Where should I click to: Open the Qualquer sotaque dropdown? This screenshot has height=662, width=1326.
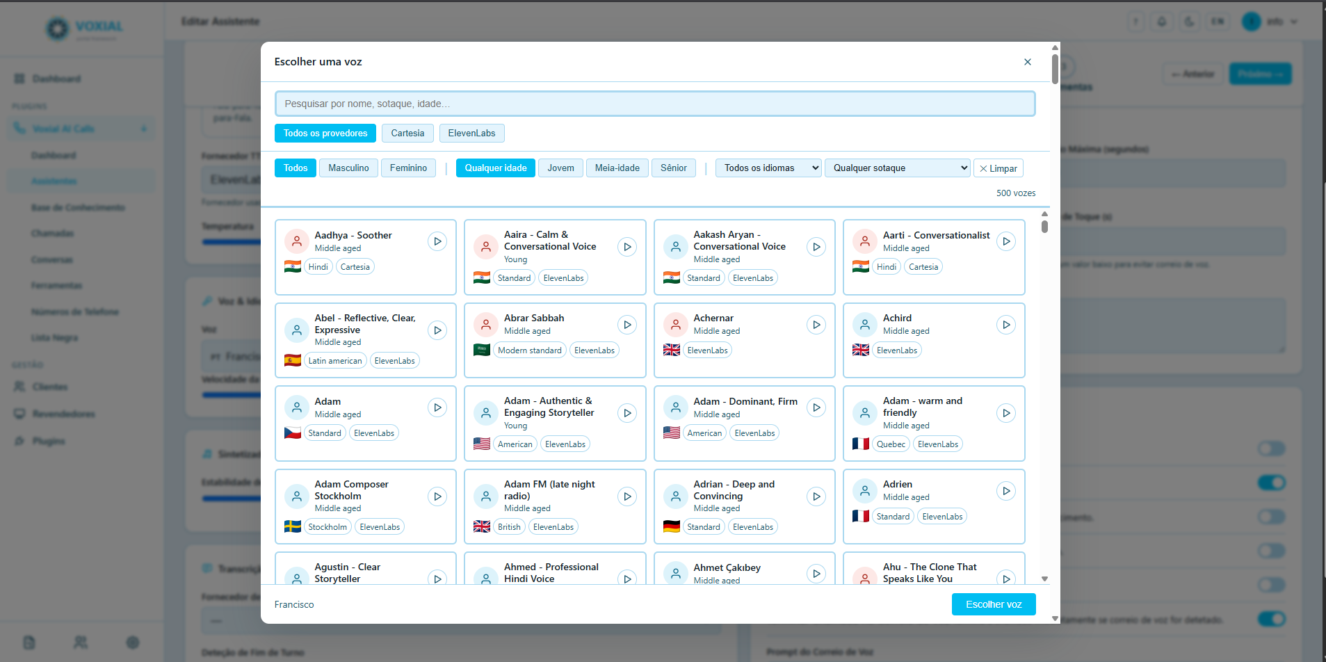click(897, 168)
